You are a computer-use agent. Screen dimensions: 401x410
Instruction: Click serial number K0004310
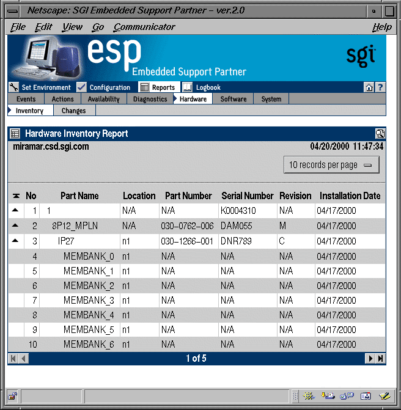pyautogui.click(x=238, y=210)
